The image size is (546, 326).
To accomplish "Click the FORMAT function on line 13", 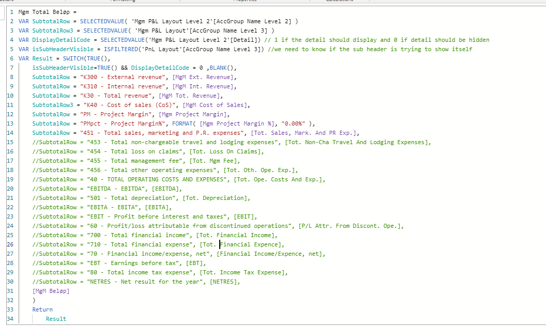I will (182, 123).
